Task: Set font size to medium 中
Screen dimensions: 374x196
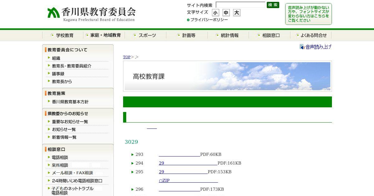Action: 226,13
